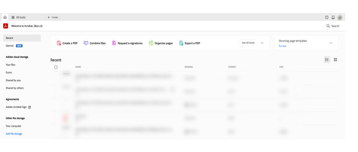Click the Organize pages icon
The height and width of the screenshot is (152, 358).
(x=151, y=43)
